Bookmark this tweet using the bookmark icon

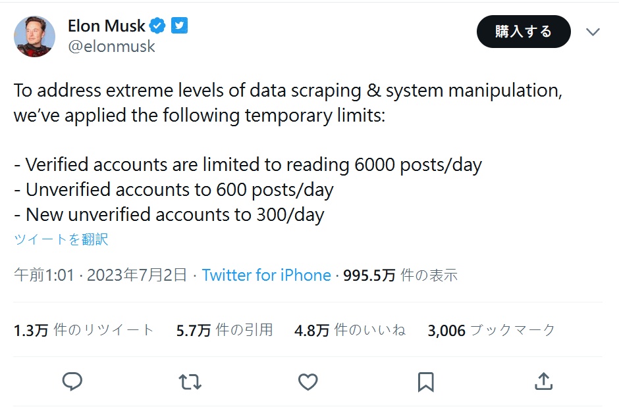point(425,381)
